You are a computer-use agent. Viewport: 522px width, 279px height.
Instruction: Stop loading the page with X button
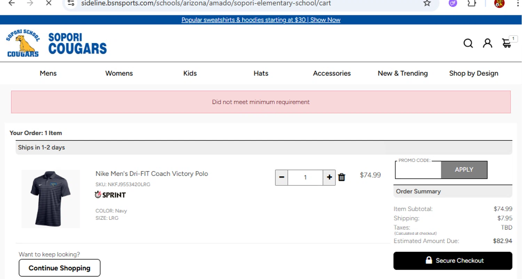coord(48,3)
